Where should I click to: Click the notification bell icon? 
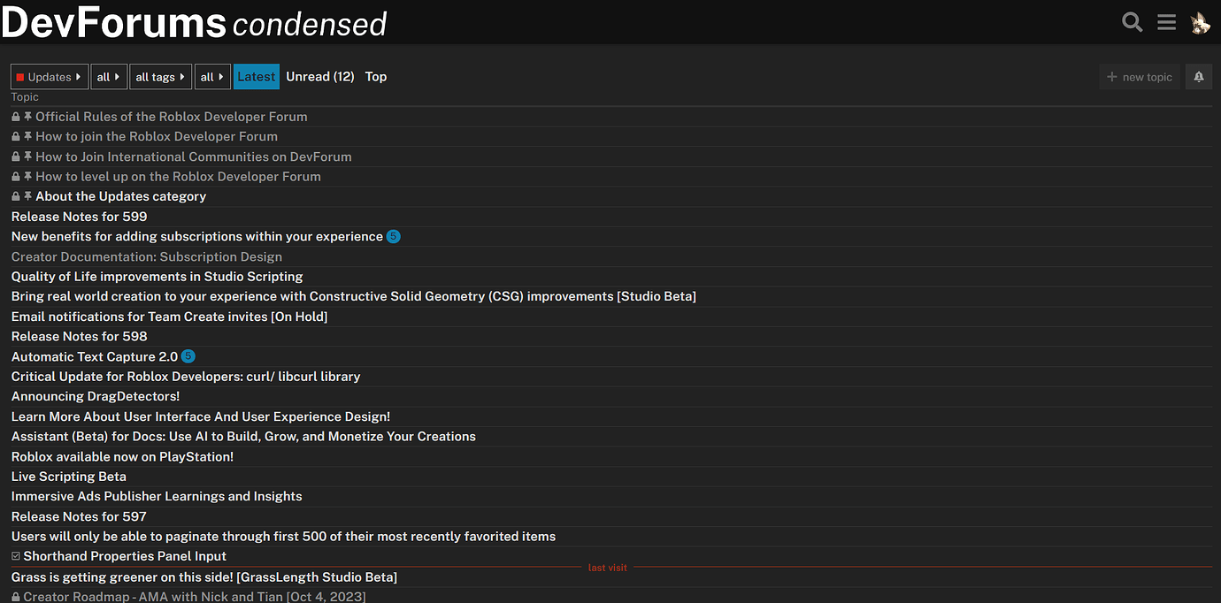pyautogui.click(x=1199, y=77)
